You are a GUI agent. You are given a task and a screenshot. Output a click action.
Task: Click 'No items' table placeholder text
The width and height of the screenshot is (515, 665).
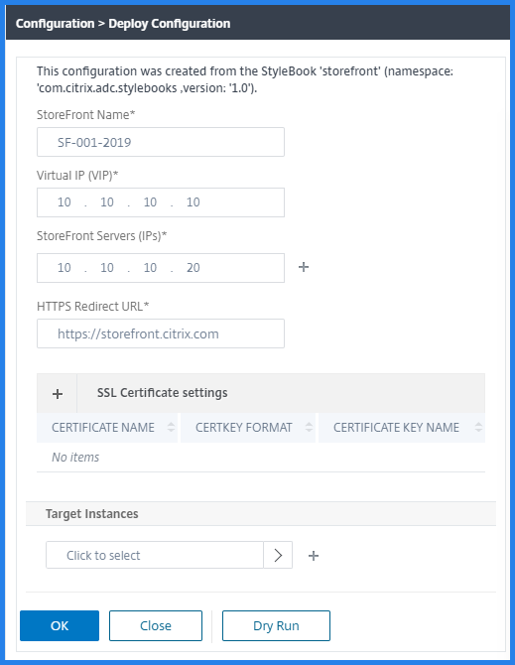[x=75, y=458]
